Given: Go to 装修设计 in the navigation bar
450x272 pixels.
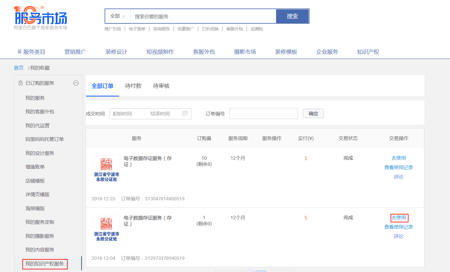Looking at the screenshot, I should [x=116, y=52].
